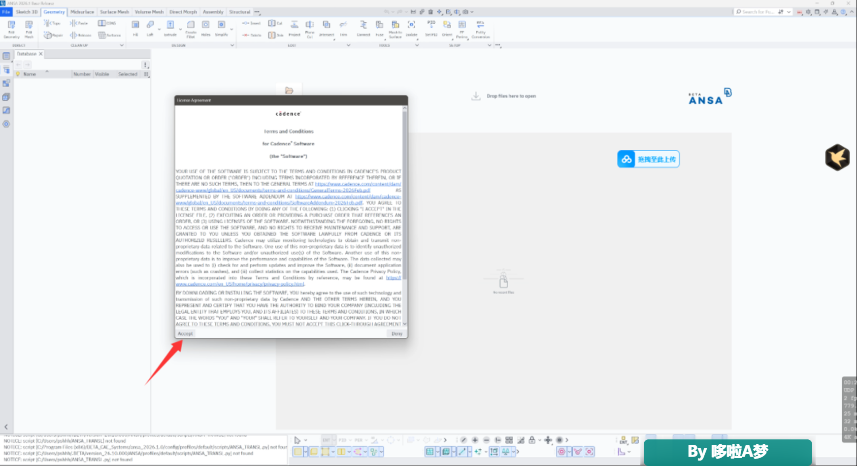Click the Holes tool icon
Screen dimensions: 857x466
tap(206, 25)
